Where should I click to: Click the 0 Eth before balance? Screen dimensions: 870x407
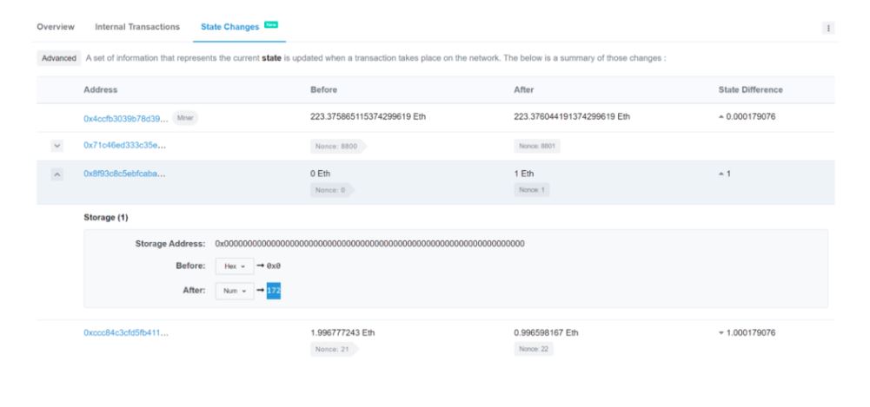click(x=320, y=174)
